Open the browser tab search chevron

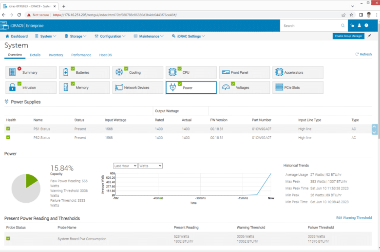[352, 6]
